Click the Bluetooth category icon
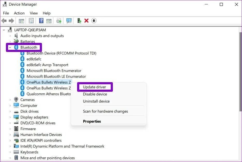The height and width of the screenshot is (162, 242). [16, 47]
